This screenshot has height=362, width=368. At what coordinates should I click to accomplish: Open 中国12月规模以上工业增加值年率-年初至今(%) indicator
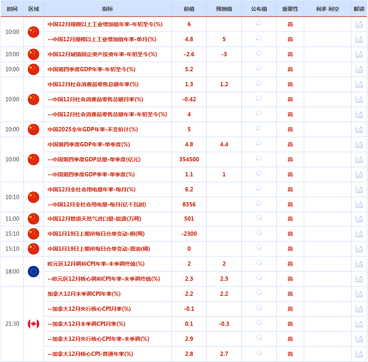click(105, 24)
